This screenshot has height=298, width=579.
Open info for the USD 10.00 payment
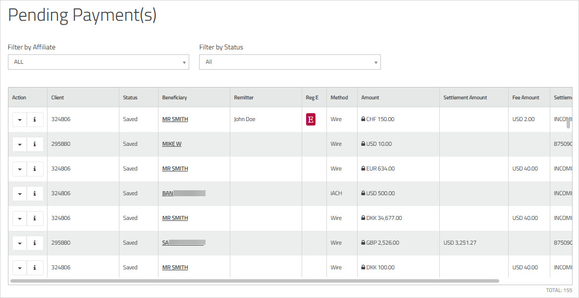click(x=35, y=144)
